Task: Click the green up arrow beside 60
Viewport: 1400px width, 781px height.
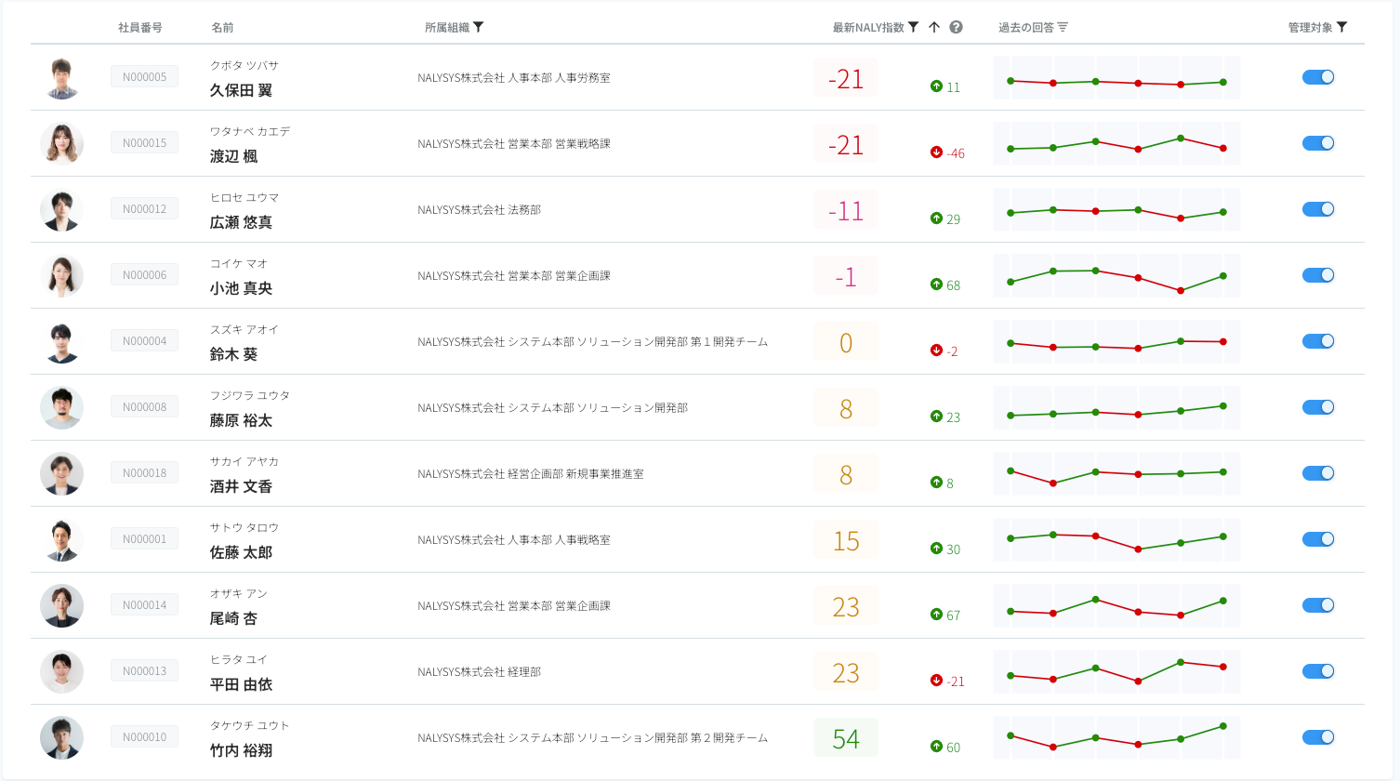Action: [936, 747]
